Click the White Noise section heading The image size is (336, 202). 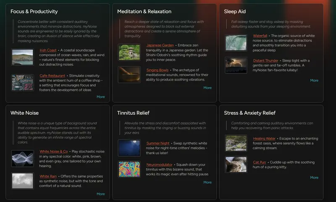[x=24, y=113]
